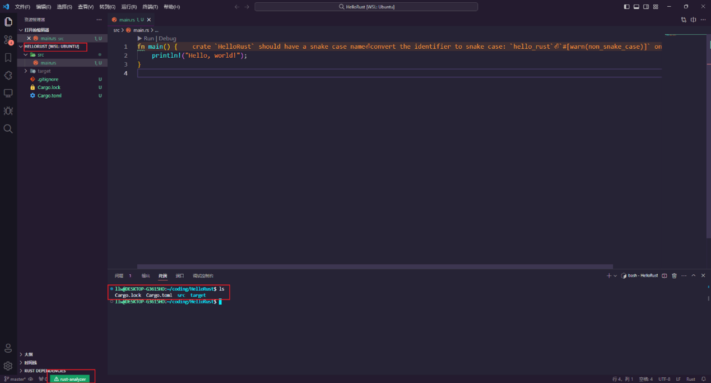Open notifications bell in status bar

(x=704, y=379)
